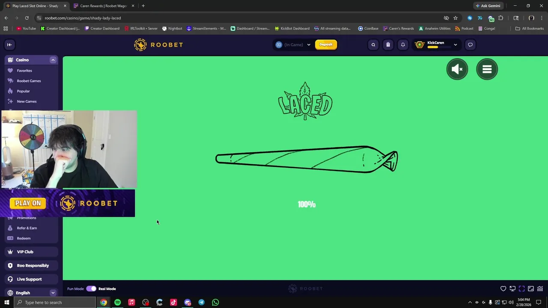The image size is (548, 308).
Task: Expand the English language selector
Action: [53, 293]
